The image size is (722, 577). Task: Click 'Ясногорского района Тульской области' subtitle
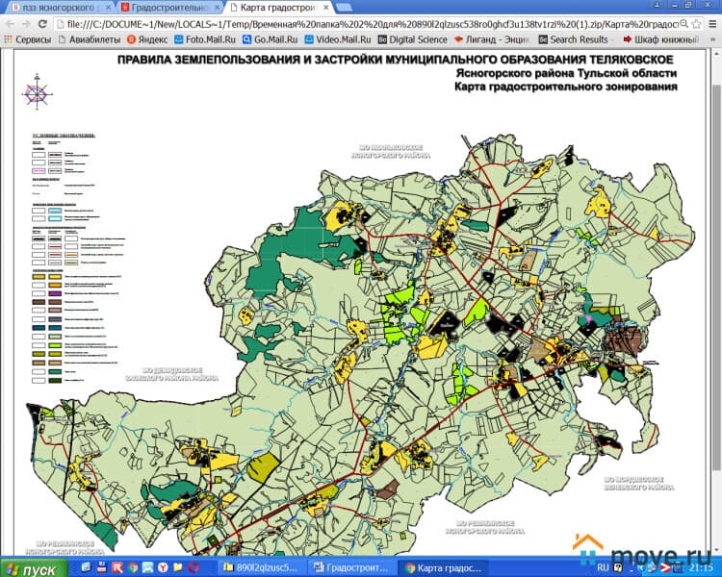(566, 73)
